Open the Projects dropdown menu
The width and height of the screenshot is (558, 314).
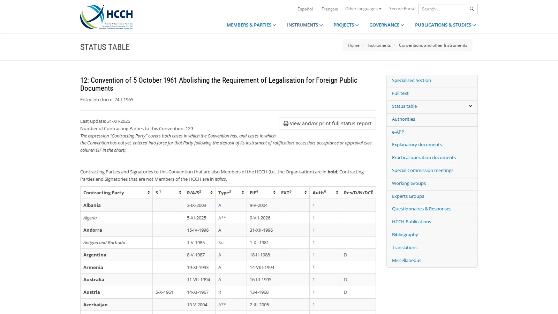tap(346, 25)
